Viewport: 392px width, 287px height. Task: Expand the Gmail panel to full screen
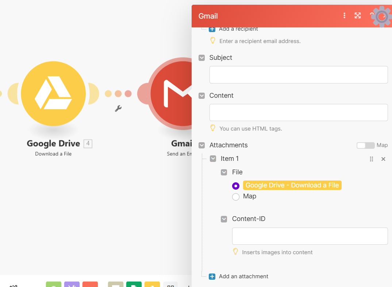358,16
